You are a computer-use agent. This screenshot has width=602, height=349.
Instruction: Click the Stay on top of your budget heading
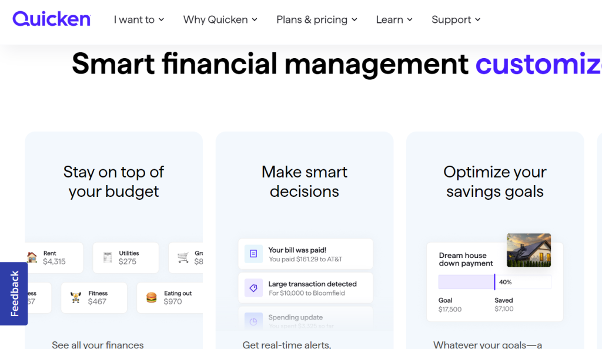point(113,182)
